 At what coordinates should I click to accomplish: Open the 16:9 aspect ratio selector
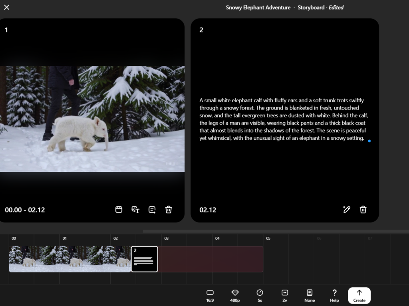pyautogui.click(x=210, y=296)
